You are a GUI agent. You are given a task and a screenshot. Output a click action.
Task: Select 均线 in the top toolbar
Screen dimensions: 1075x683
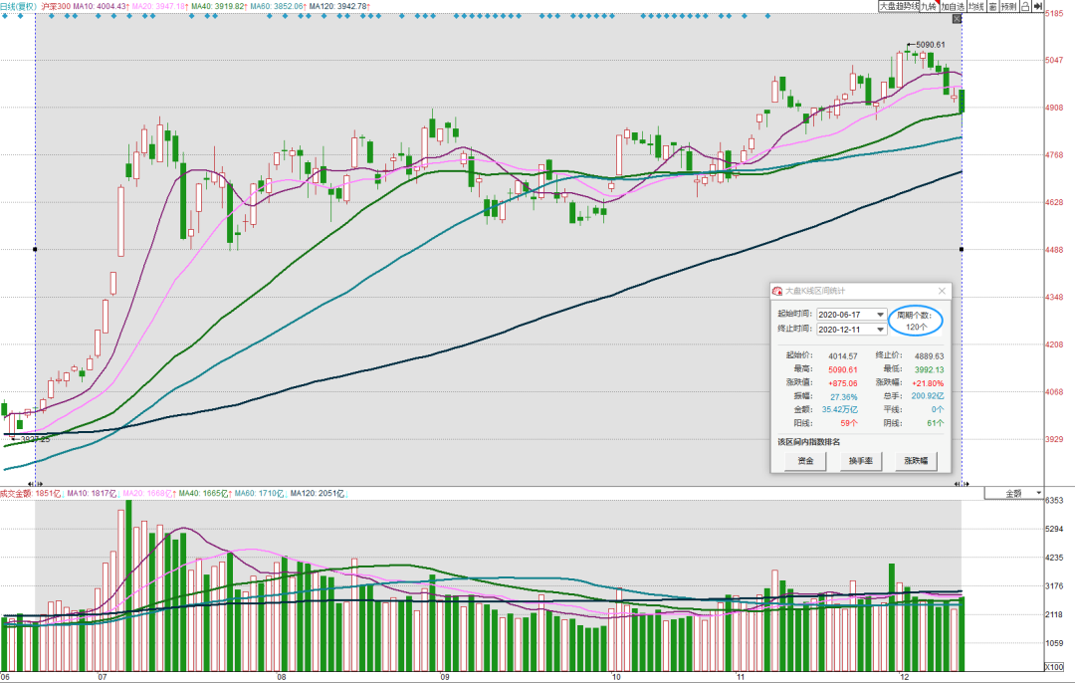coord(976,6)
